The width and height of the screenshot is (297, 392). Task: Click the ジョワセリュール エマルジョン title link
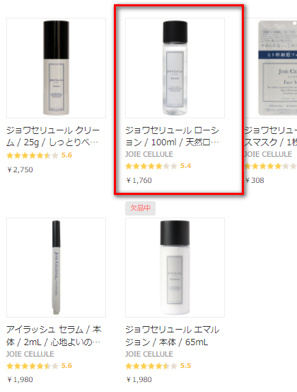173,336
